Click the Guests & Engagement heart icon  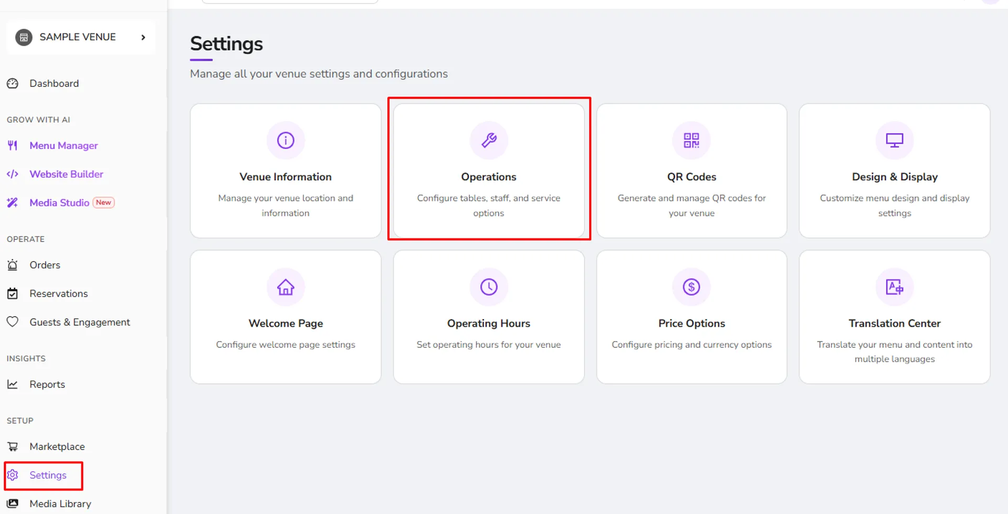tap(13, 322)
